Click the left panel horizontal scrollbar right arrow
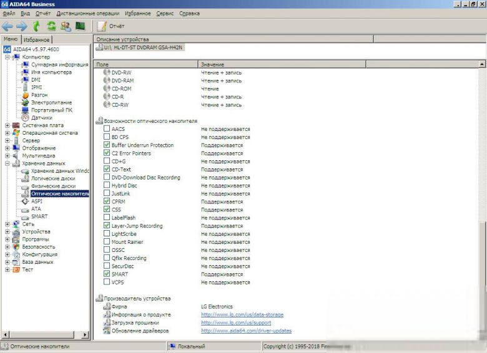487x353 pixels. point(85,335)
